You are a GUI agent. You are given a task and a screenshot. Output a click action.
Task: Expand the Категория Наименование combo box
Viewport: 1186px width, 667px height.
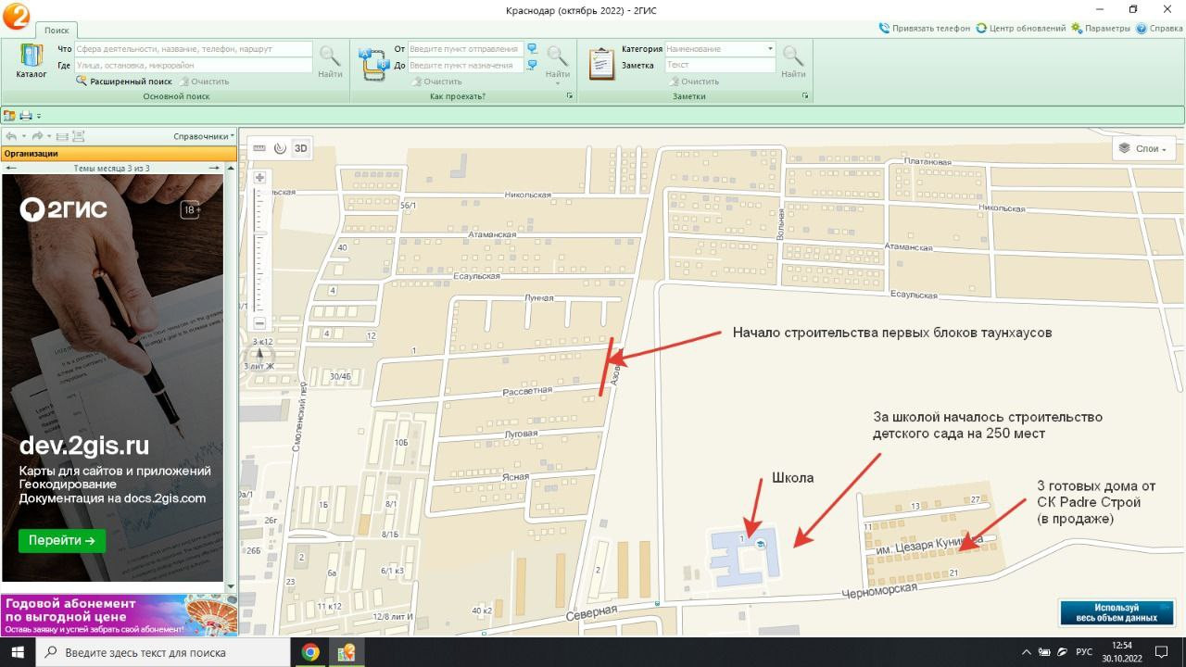770,48
